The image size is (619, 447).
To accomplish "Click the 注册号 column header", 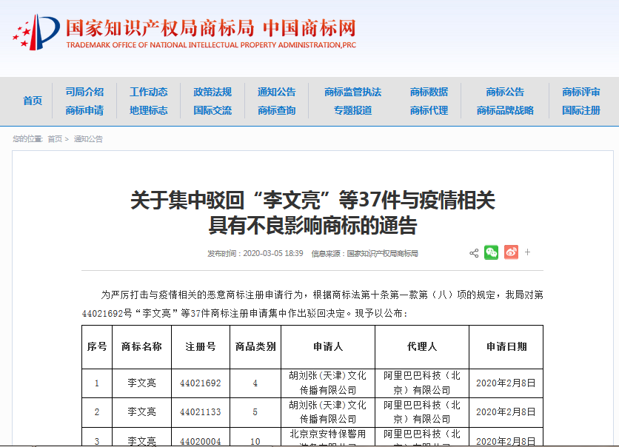I will point(201,347).
